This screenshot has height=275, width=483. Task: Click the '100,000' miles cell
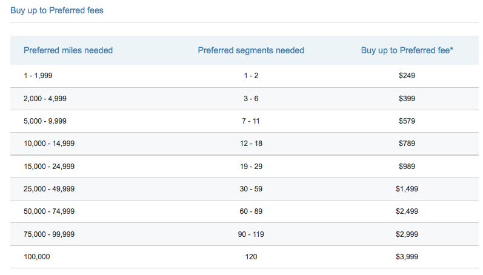tap(37, 257)
